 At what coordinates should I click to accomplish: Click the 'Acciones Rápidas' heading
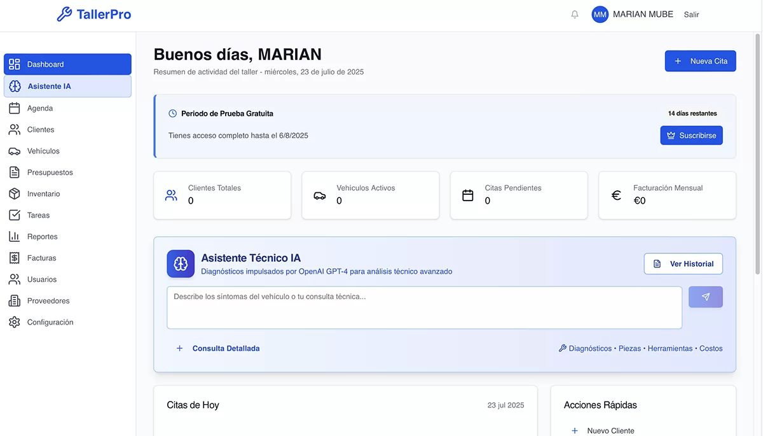coord(600,405)
